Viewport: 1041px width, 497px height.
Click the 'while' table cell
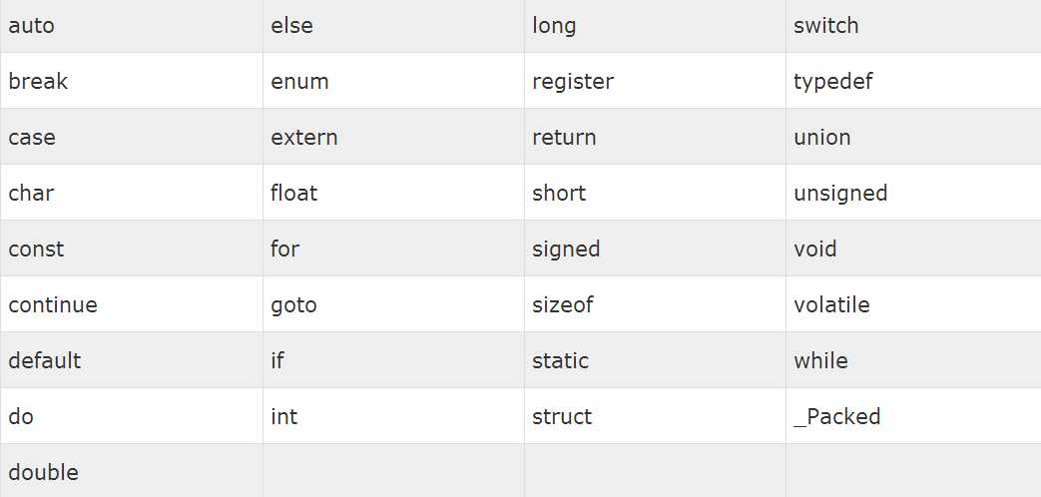pos(820,360)
